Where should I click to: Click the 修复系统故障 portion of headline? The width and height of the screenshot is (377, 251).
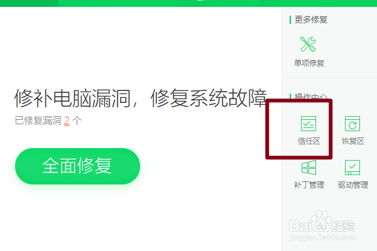pyautogui.click(x=209, y=99)
